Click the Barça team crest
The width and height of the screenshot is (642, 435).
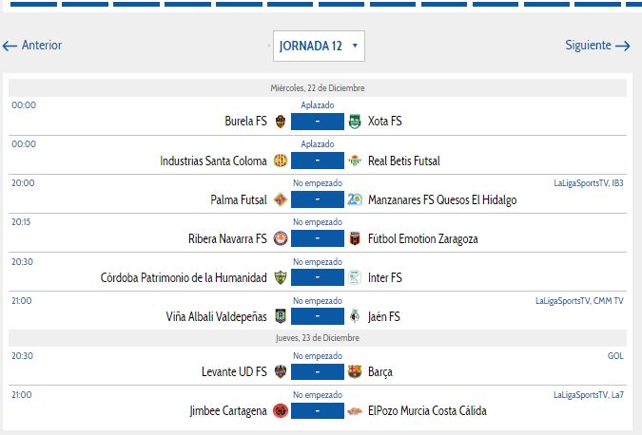(355, 372)
